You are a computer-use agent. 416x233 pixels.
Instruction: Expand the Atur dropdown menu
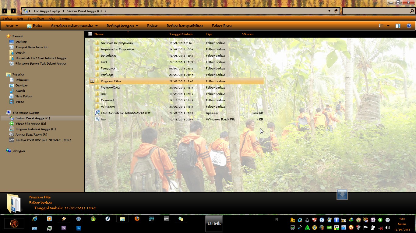point(12,26)
